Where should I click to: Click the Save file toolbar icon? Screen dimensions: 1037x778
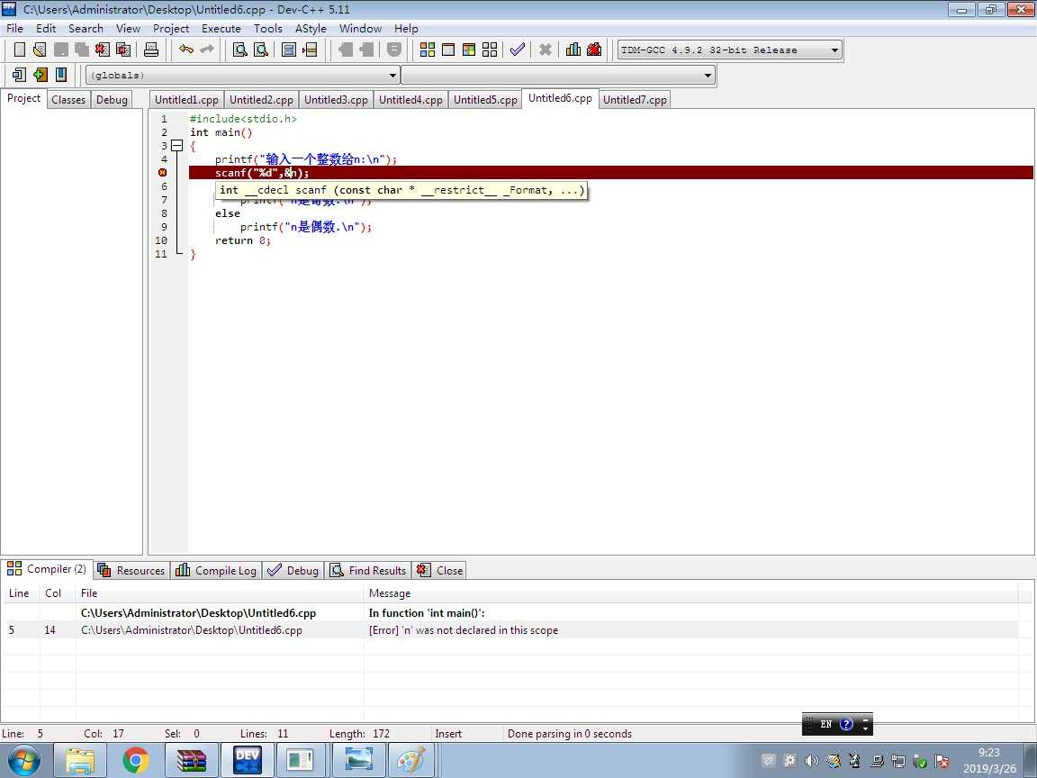61,50
